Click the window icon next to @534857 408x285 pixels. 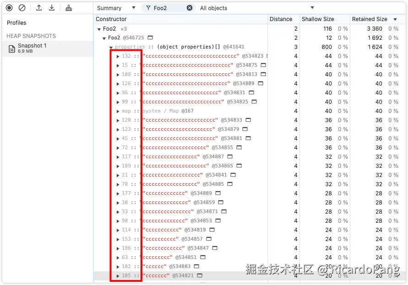(x=209, y=239)
